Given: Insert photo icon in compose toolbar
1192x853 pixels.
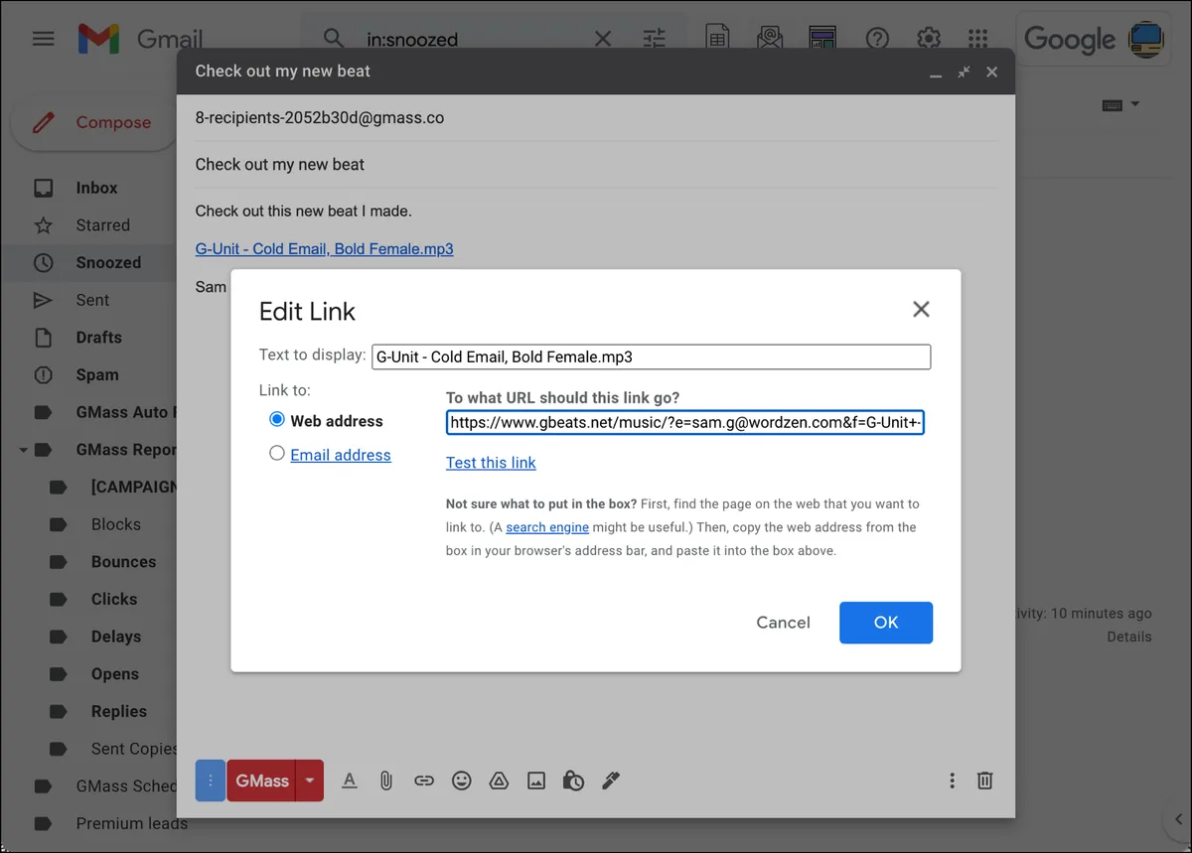Looking at the screenshot, I should pyautogui.click(x=536, y=781).
